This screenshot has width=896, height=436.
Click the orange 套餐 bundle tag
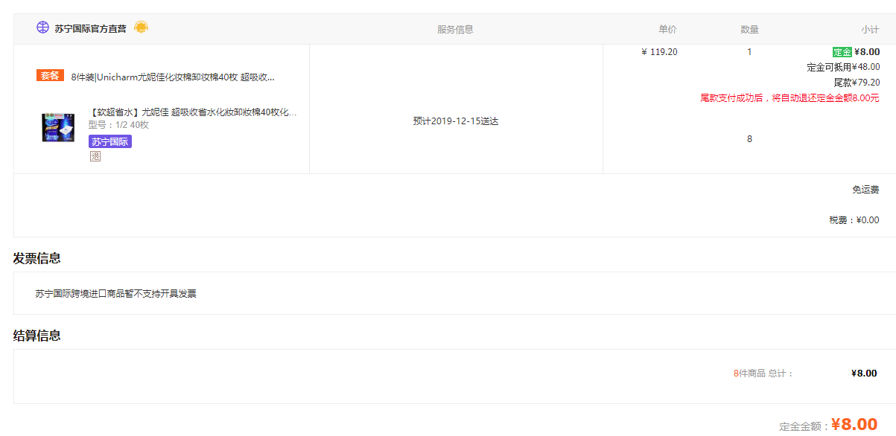[50, 75]
